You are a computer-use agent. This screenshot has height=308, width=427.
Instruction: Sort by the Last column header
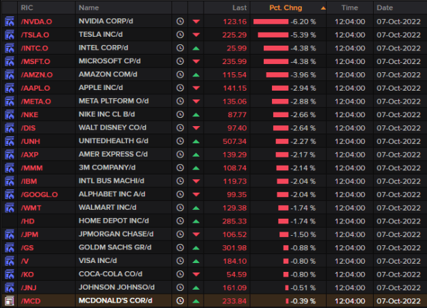pos(239,7)
